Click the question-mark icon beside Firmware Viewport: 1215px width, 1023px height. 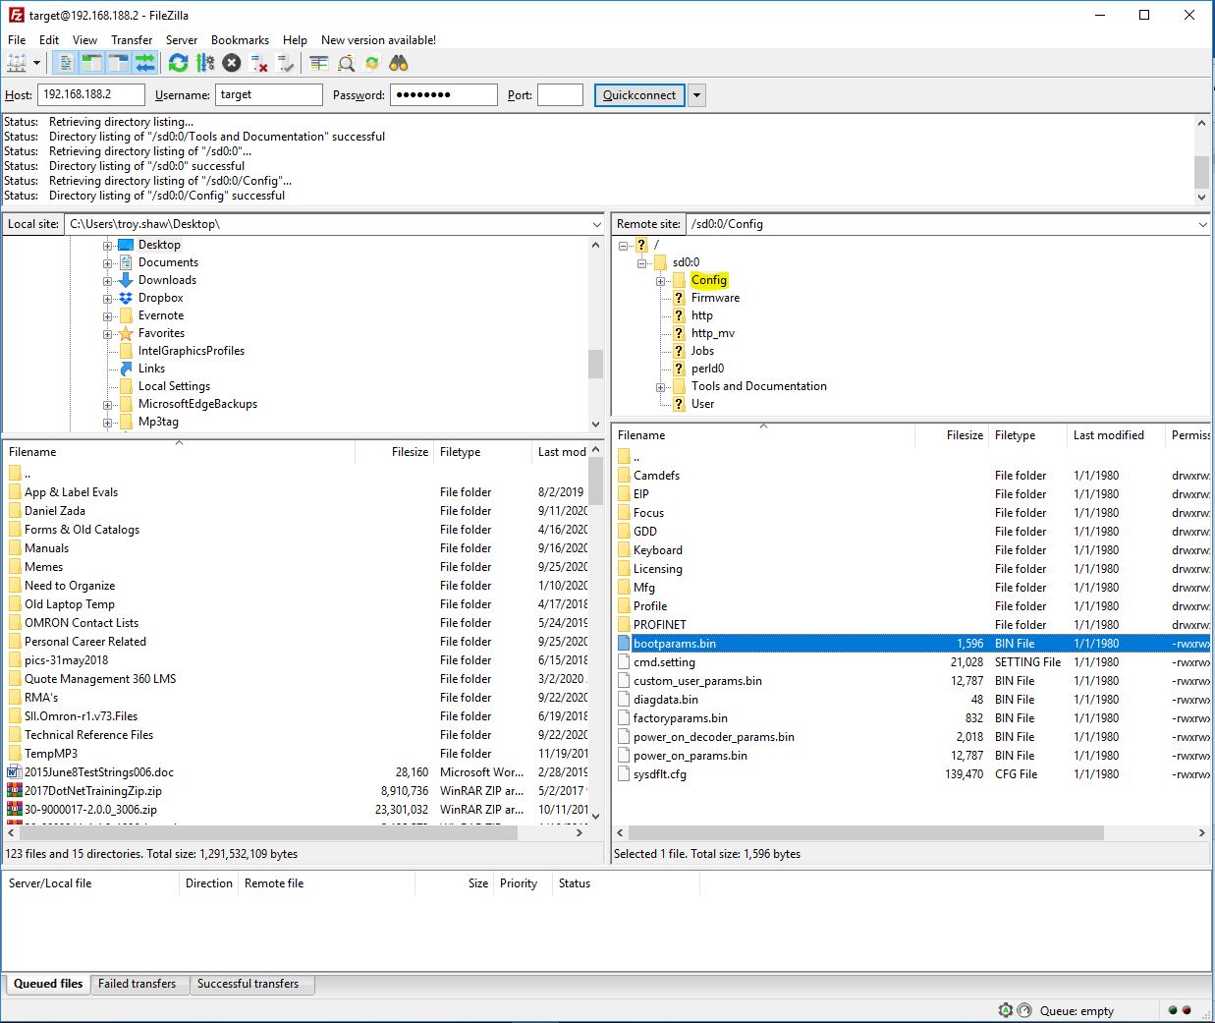click(x=679, y=298)
